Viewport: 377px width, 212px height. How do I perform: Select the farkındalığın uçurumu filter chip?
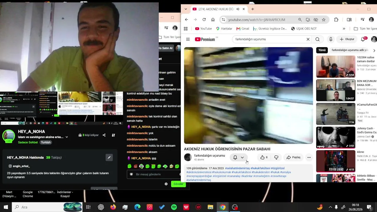pyautogui.click(x=350, y=50)
